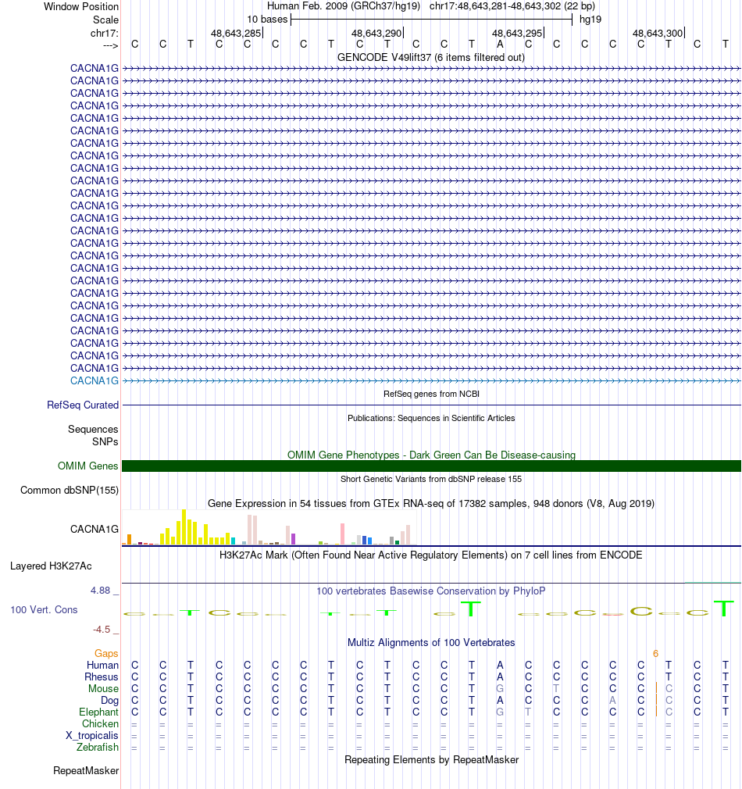This screenshot has width=742, height=789.
Task: Click the -4.5 lower scale value
Action: click(x=102, y=630)
